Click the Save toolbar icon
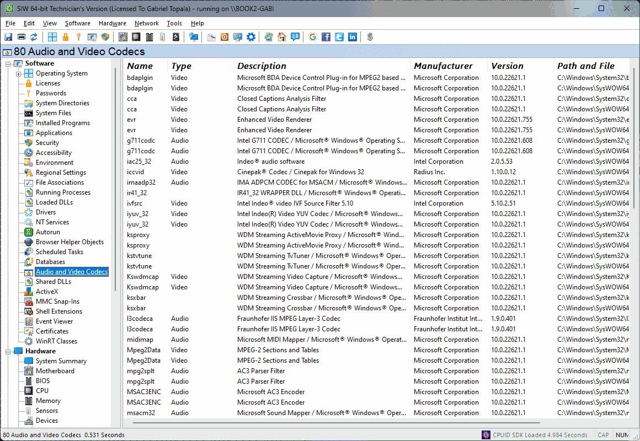 (x=8, y=37)
